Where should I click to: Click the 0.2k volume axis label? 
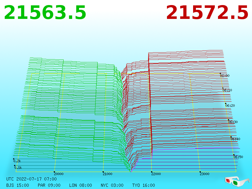point(17,161)
